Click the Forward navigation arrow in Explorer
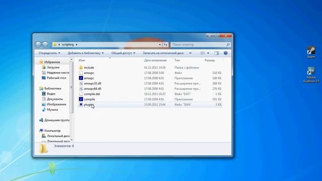Screen dimensions: 322x181 (45, 44)
